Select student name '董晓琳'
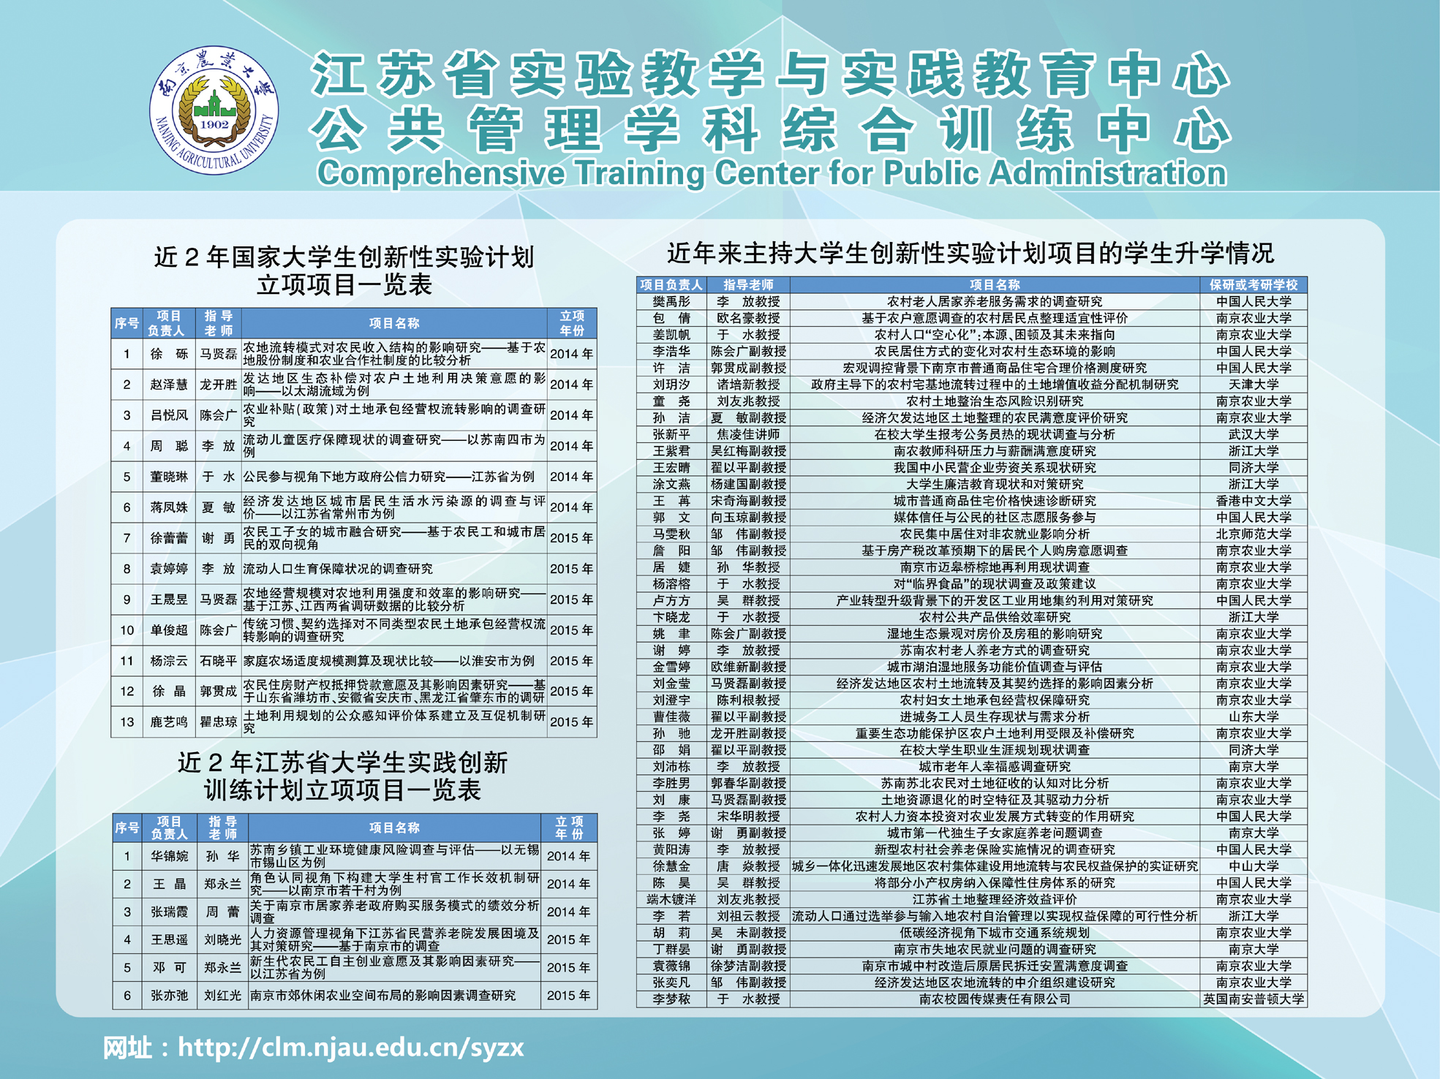1440x1079 pixels. [169, 477]
